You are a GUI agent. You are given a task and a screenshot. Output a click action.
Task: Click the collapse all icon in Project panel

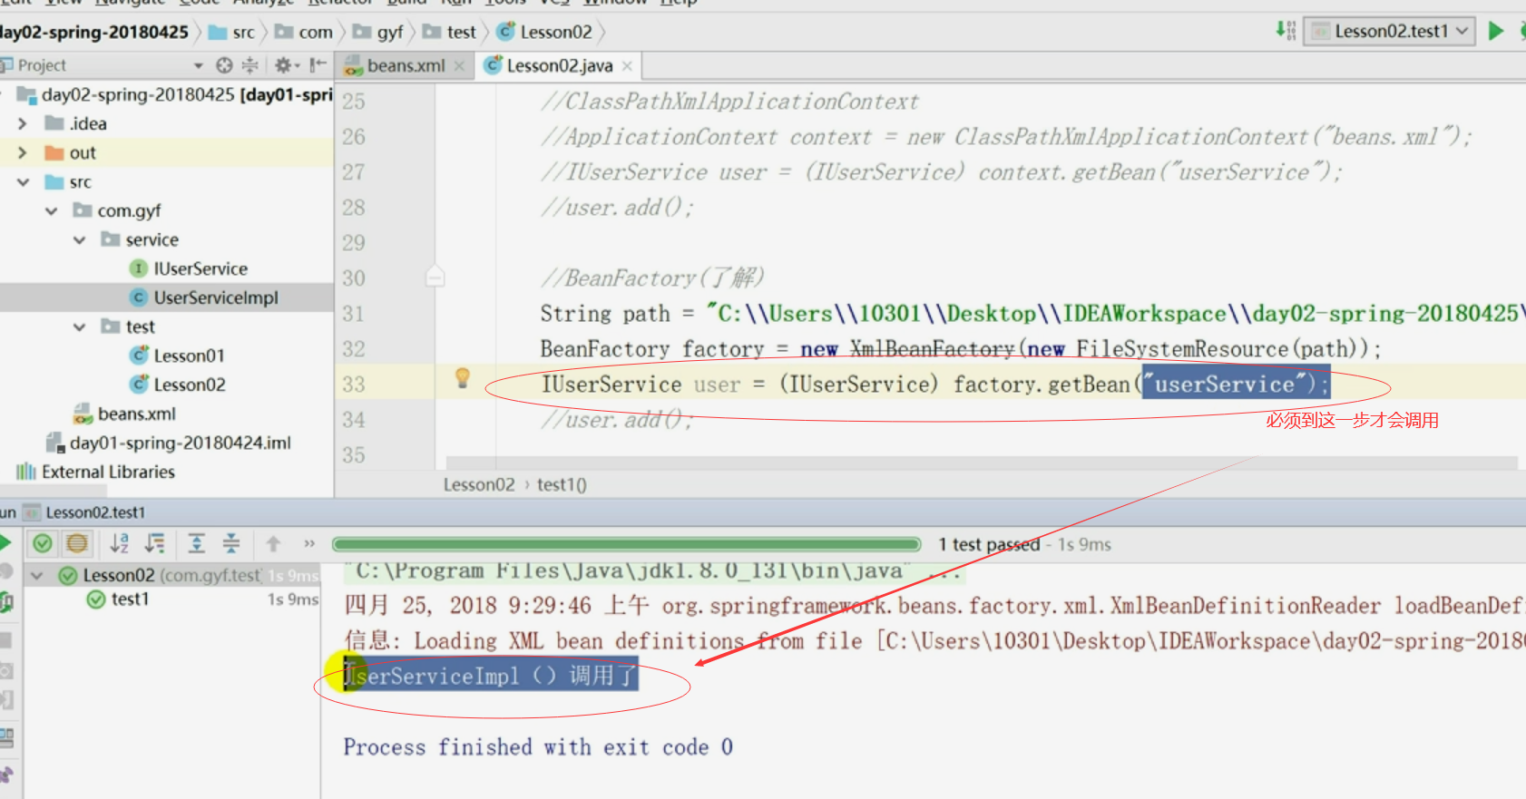[249, 65]
